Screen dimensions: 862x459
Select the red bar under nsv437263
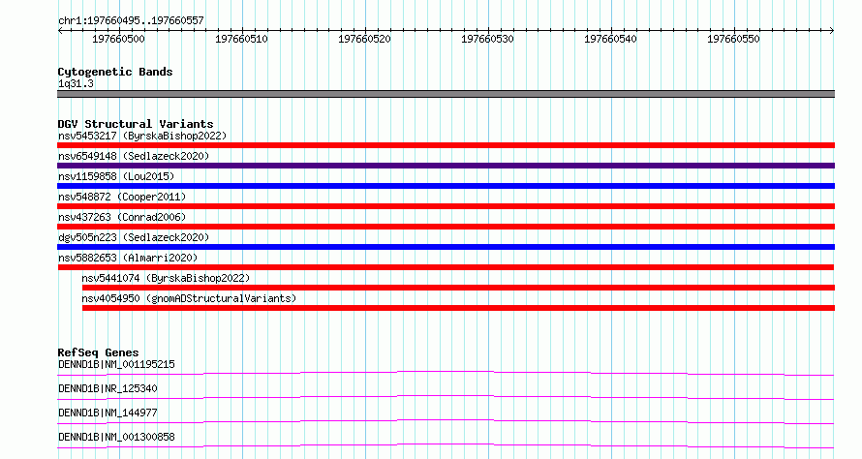point(446,227)
